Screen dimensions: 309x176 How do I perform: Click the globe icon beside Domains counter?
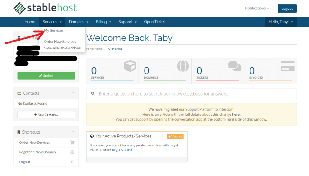click(183, 66)
